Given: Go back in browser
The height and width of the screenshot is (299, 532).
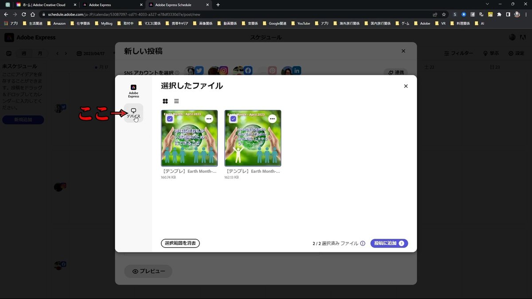Looking at the screenshot, I should coord(6,14).
